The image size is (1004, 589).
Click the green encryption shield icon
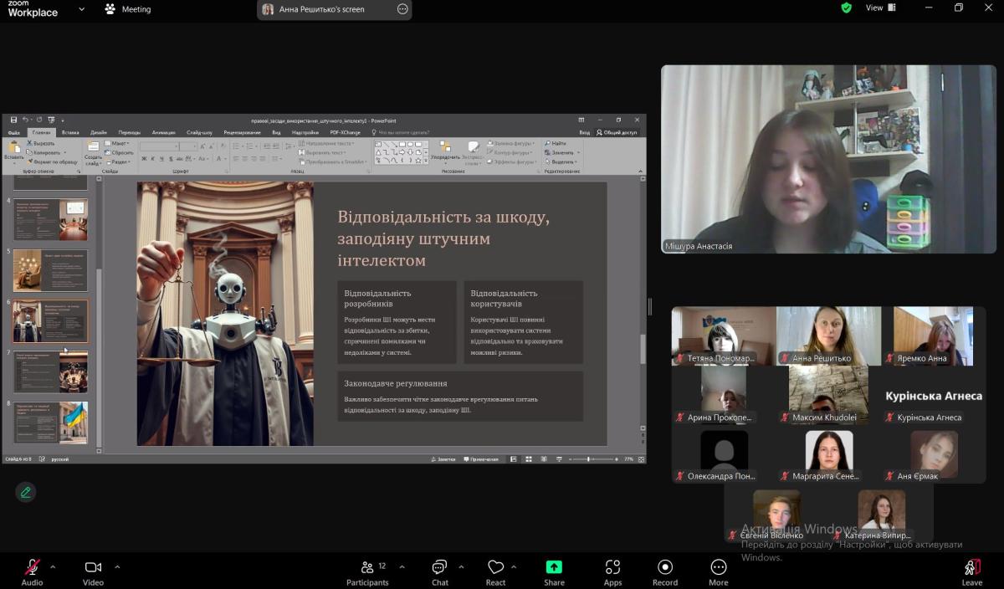coord(847,8)
